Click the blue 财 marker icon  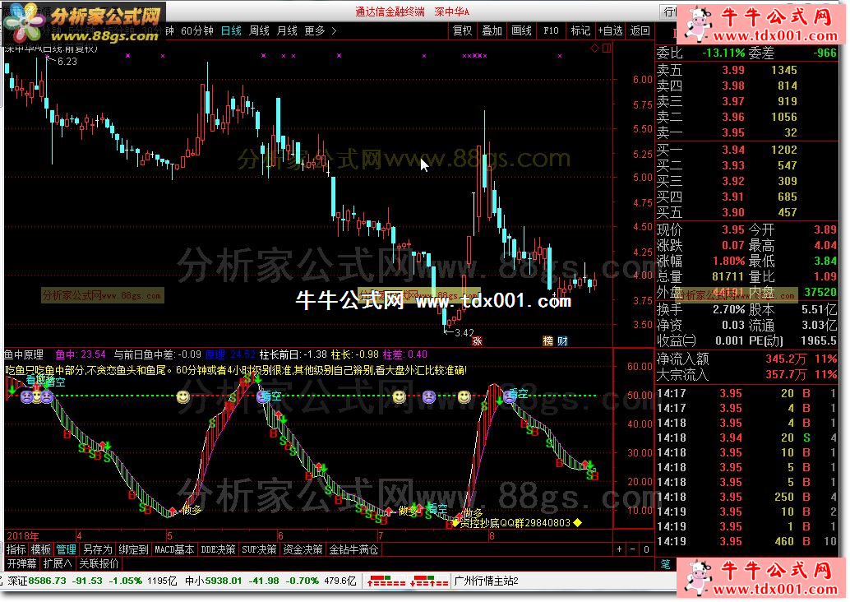(561, 340)
